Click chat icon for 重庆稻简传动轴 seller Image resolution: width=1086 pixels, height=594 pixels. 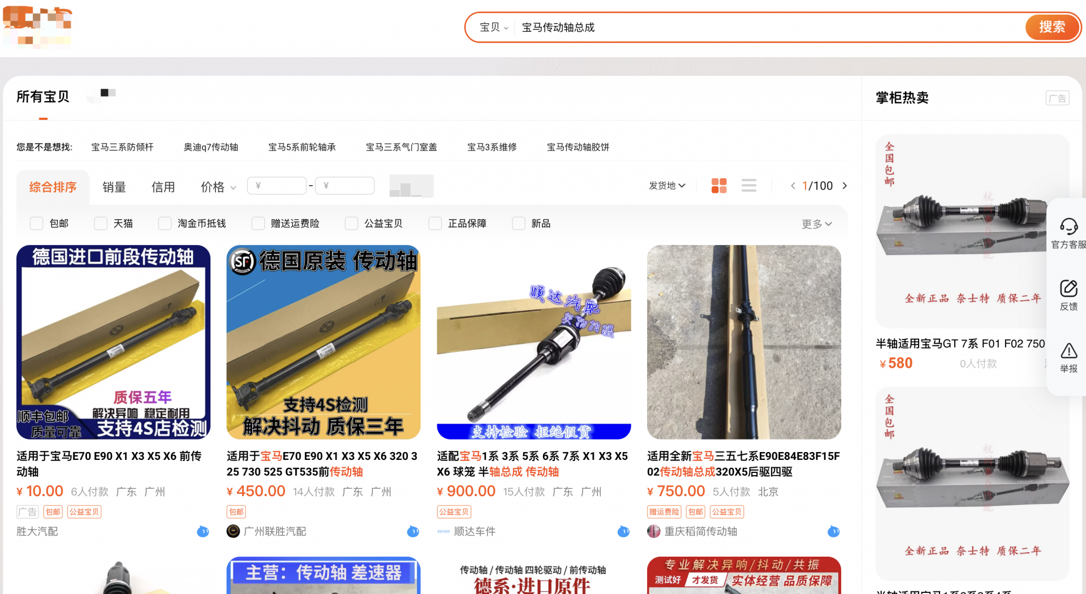tap(833, 531)
